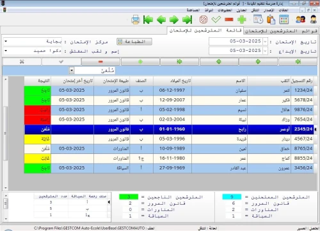Click the green plus add toolbar icon
Viewport: 320px width, 231px height.
coord(242,20)
